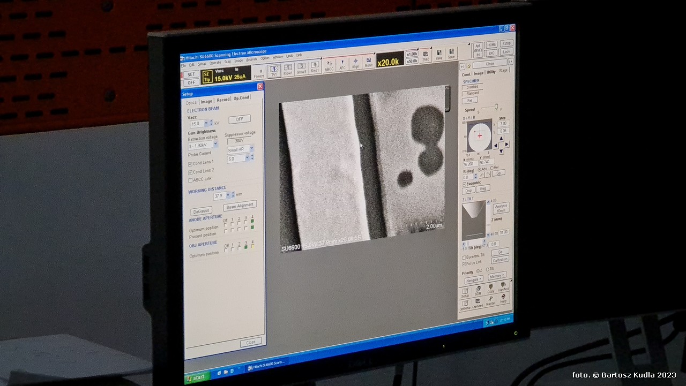The height and width of the screenshot is (386, 686).
Task: Switch to Optics tab in Setup
Action: 191,102
